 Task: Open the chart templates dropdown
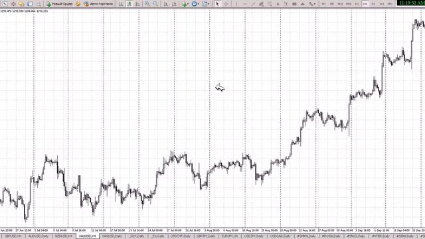205,4
